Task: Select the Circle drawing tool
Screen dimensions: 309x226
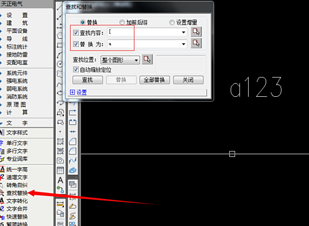Action: (60, 64)
